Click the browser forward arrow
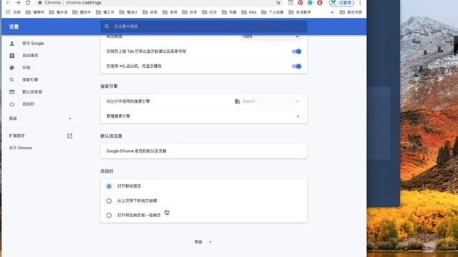The image size is (458, 257). [x=18, y=3]
